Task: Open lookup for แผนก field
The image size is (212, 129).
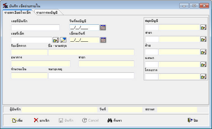Action: coord(203,64)
